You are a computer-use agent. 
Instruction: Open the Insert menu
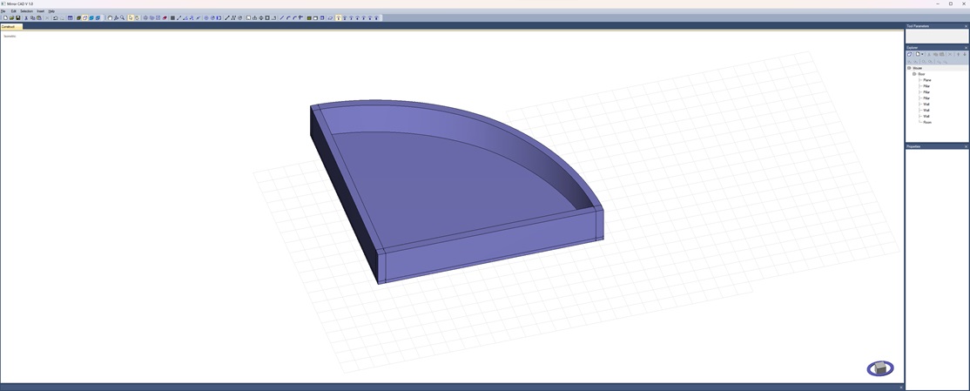[40, 11]
